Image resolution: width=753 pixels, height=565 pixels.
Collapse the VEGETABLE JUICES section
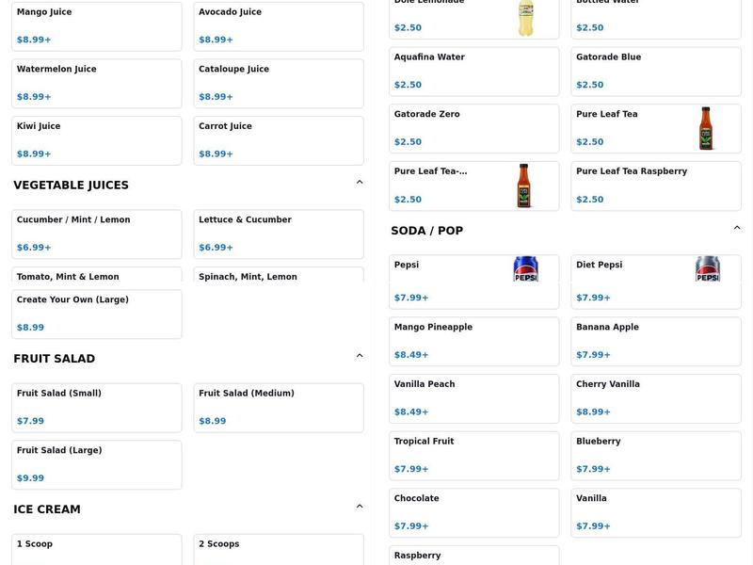tap(359, 180)
